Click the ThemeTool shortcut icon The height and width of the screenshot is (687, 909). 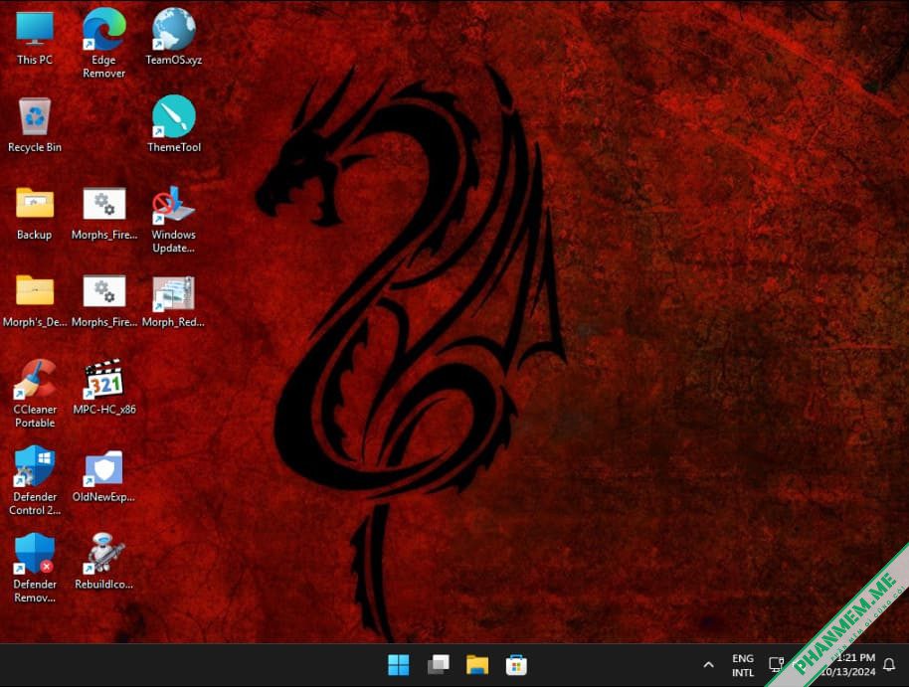pos(174,116)
